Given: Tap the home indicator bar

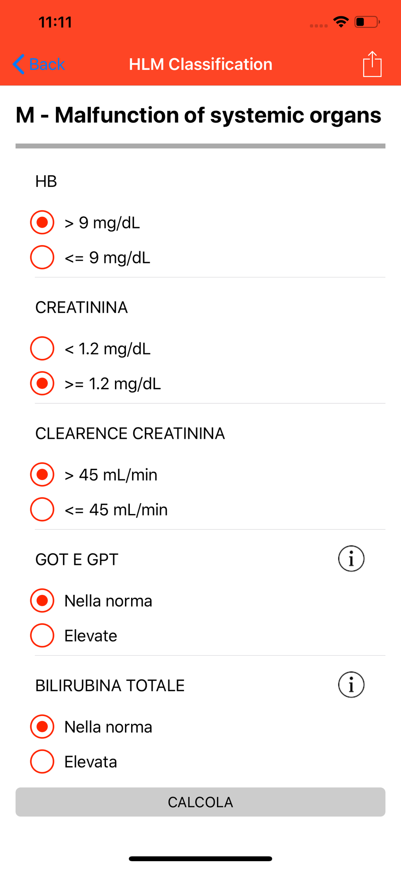Looking at the screenshot, I should click(200, 859).
